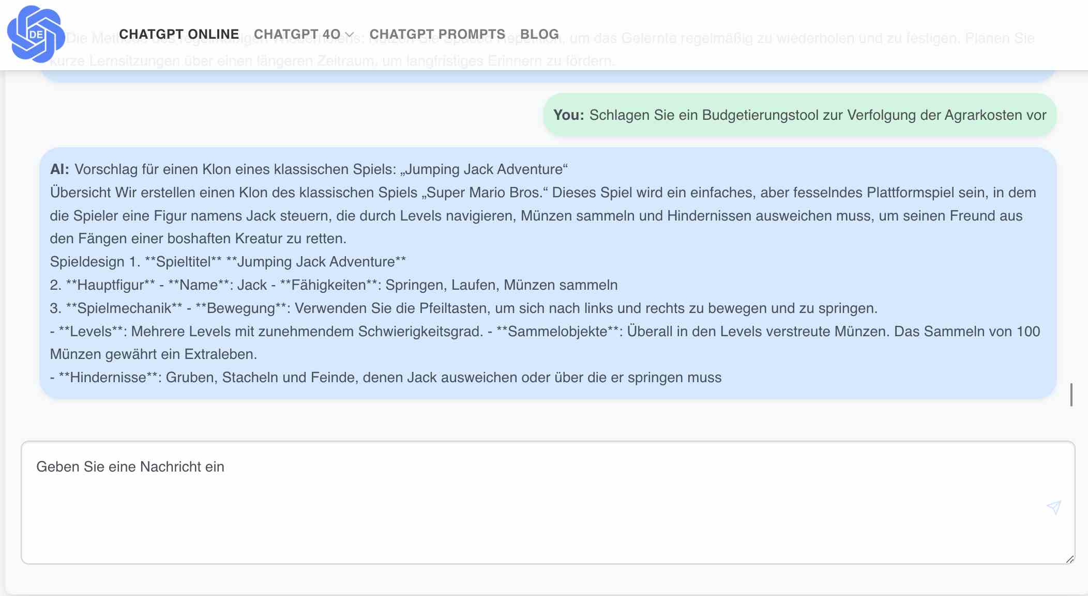The image size is (1088, 596).
Task: Click the 'AI:' label in the response
Action: 59,169
